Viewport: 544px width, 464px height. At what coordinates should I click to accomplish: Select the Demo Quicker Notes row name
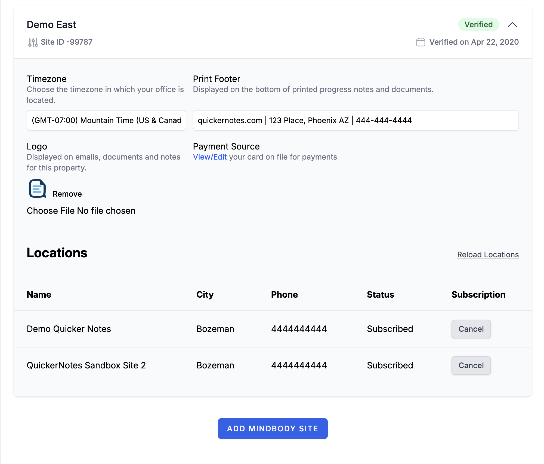(69, 329)
